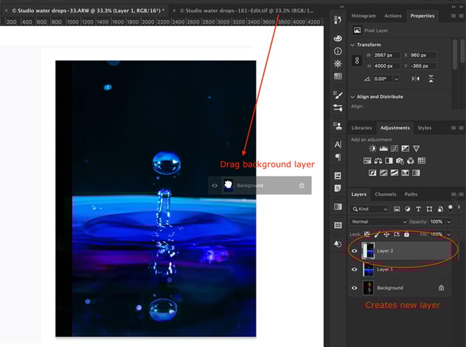Select Layer 2 thumbnail in Layers panel
The height and width of the screenshot is (347, 466).
coord(368,250)
